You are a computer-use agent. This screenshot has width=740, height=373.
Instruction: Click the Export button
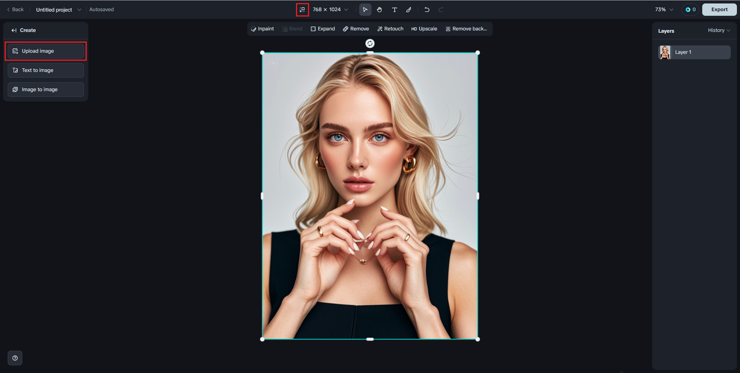click(x=719, y=10)
